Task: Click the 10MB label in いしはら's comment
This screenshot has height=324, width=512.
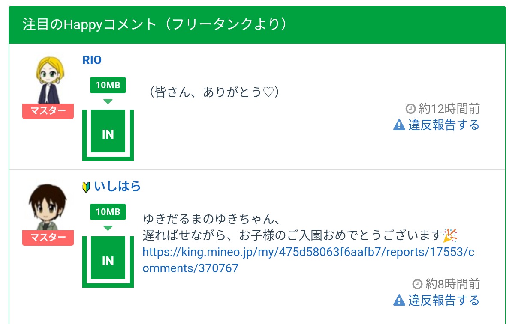Action: pos(108,212)
